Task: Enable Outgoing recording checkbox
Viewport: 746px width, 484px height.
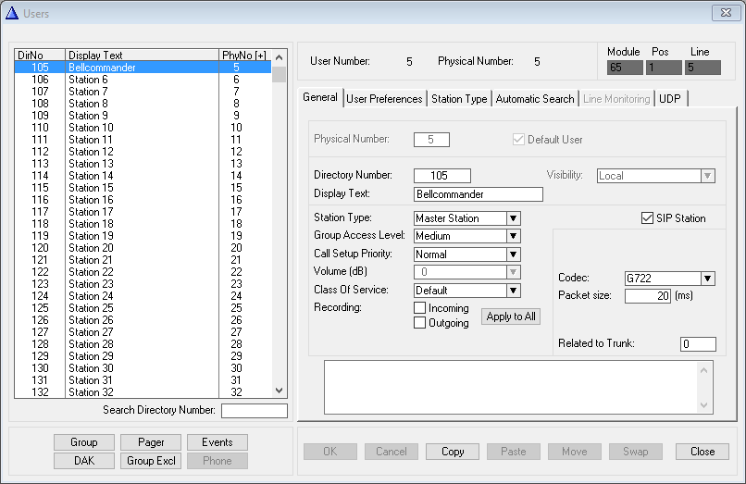Action: pos(420,323)
